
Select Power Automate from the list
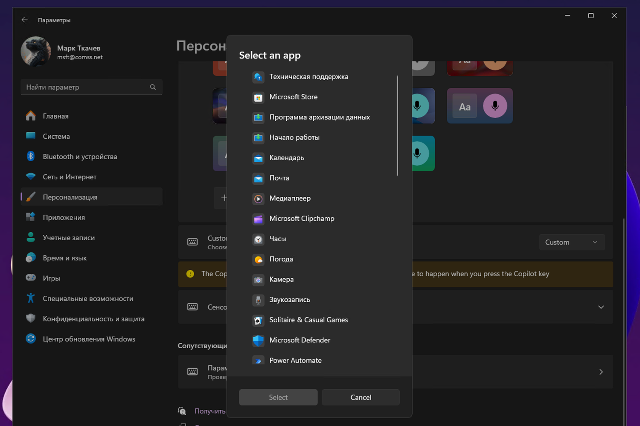295,360
